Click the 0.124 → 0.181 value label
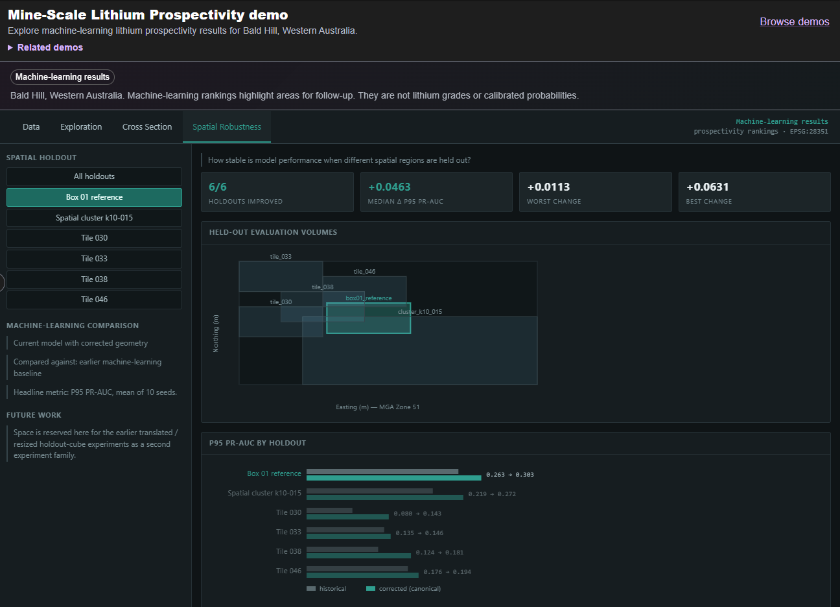 [x=439, y=553]
